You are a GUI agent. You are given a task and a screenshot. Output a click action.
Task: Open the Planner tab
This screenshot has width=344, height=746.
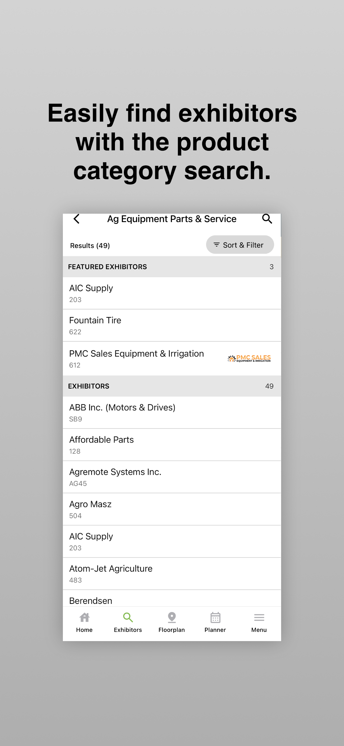215,622
